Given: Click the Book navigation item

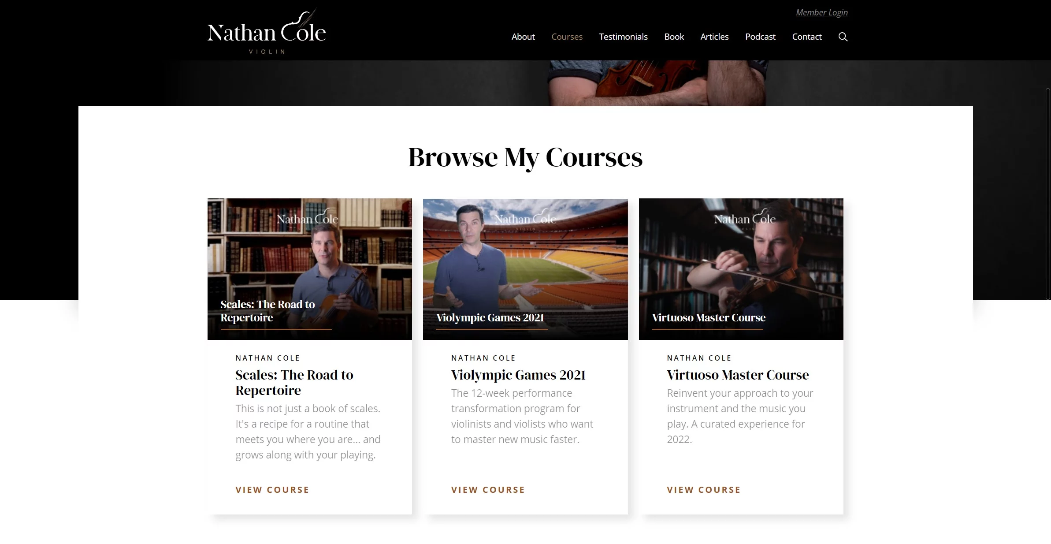Looking at the screenshot, I should point(674,36).
